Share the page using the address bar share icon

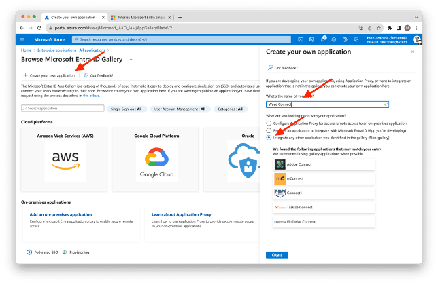click(369, 28)
